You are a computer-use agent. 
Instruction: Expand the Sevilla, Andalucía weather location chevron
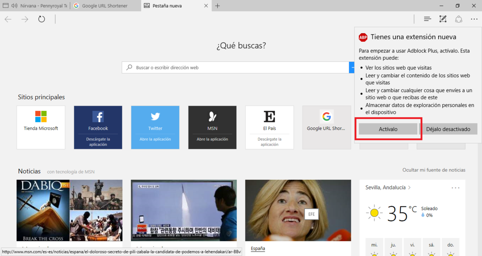409,187
